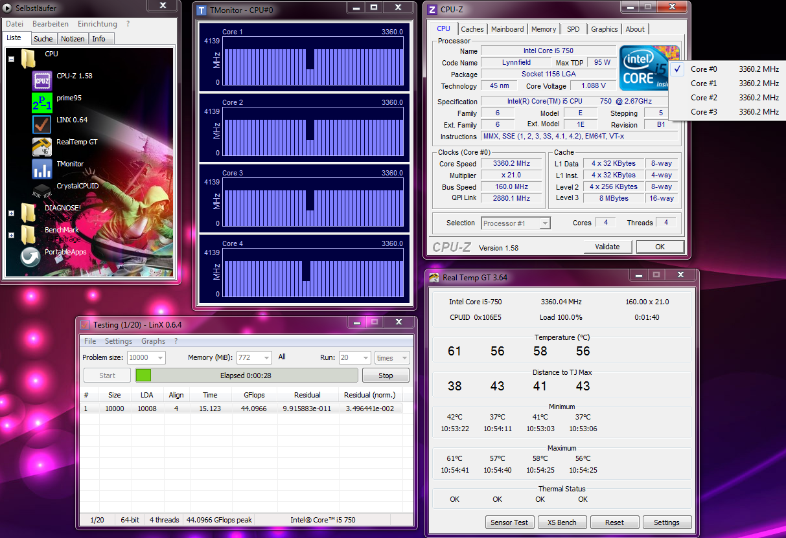Select the DIAGNOSE! folder icon
Image resolution: width=786 pixels, height=538 pixels.
(29, 212)
